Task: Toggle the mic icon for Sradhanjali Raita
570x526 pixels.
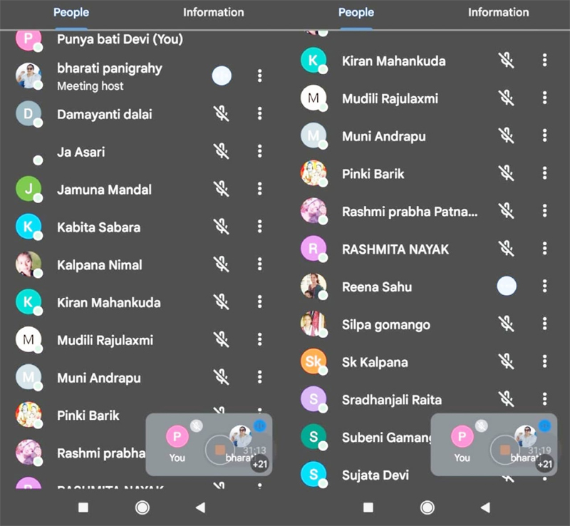Action: pos(507,399)
